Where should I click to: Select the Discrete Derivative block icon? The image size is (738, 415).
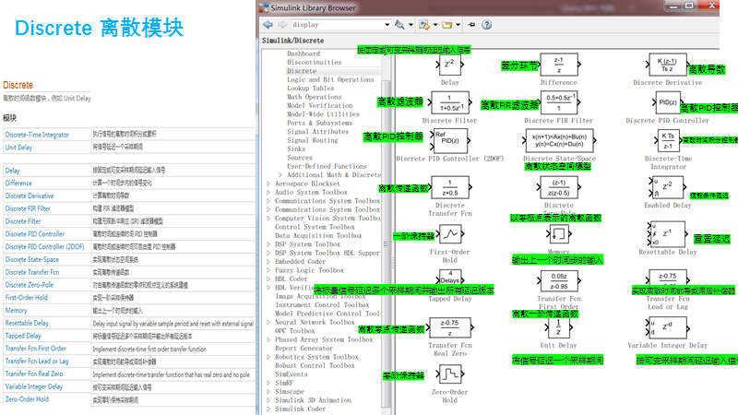(x=667, y=65)
